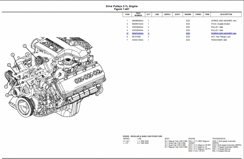Viewport: 244px width, 159px height.
Task: Click legend entry 'EVA = 4.7L Magnum V8'
Action: pyautogui.click(x=197, y=147)
